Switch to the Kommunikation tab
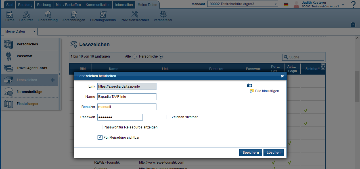The image size is (360, 169). (x=98, y=5)
